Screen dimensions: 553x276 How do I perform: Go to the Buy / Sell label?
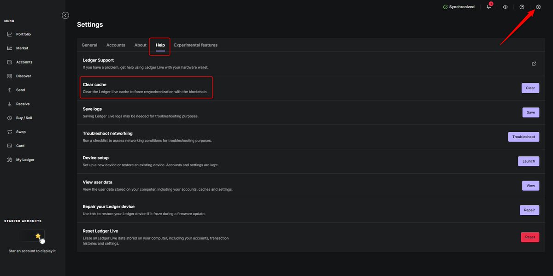tap(24, 118)
